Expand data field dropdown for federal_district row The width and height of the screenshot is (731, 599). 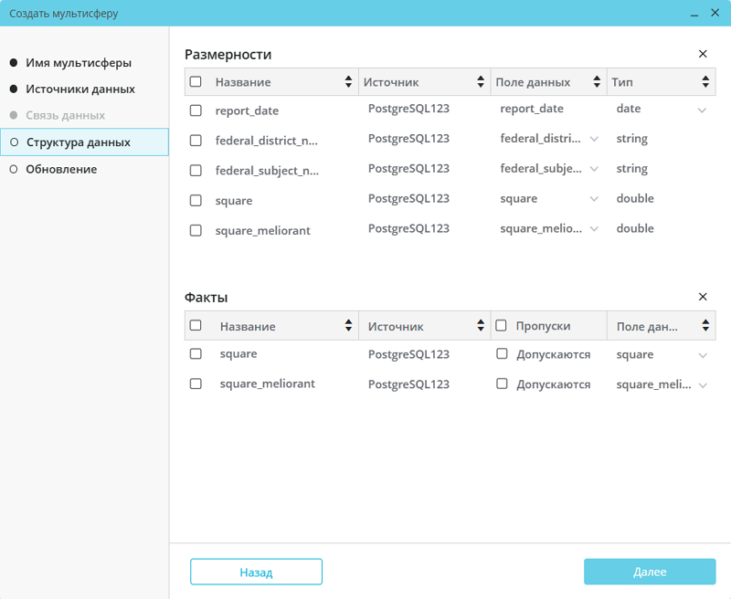(594, 140)
